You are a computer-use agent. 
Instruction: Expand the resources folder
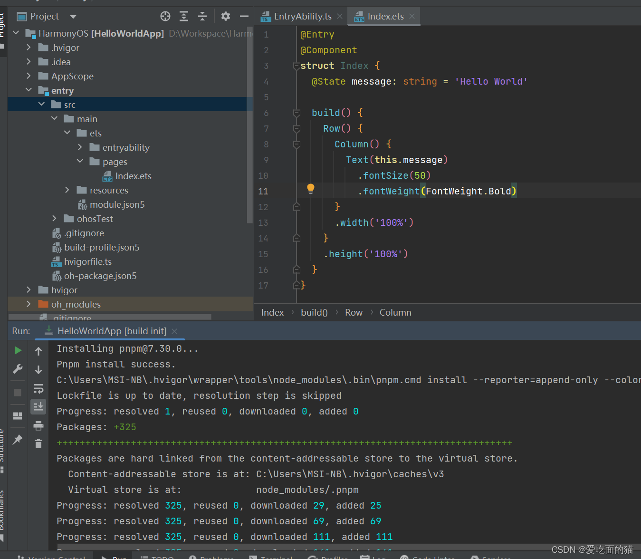[67, 190]
